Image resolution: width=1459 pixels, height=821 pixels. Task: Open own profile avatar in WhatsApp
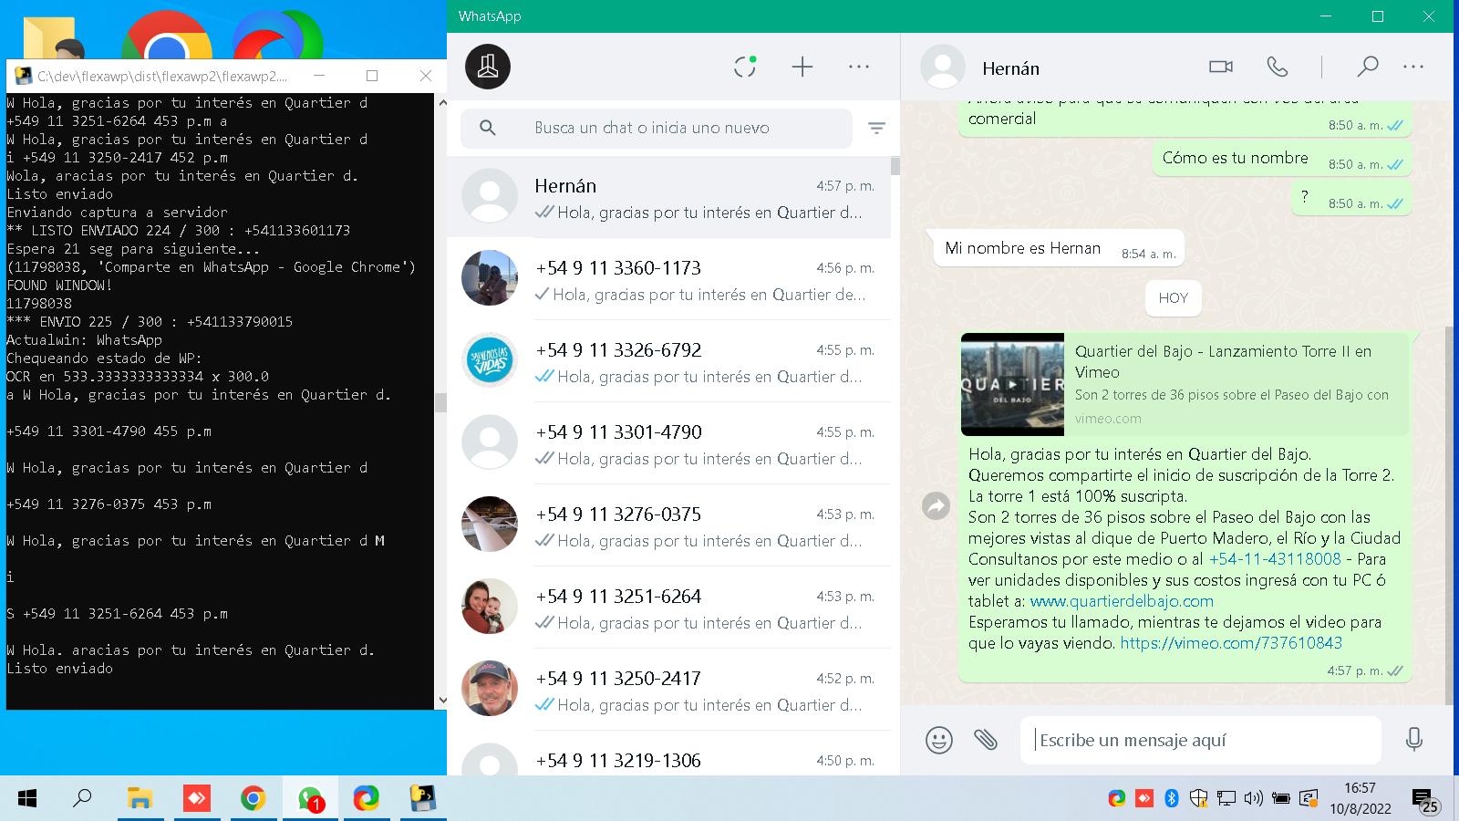coord(488,67)
